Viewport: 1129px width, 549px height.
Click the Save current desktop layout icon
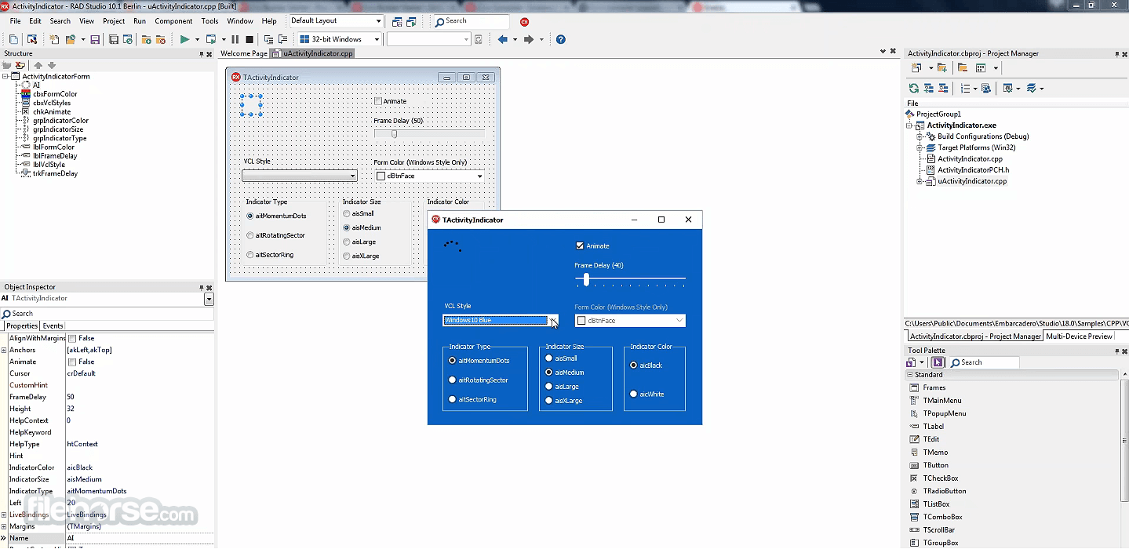(x=397, y=21)
